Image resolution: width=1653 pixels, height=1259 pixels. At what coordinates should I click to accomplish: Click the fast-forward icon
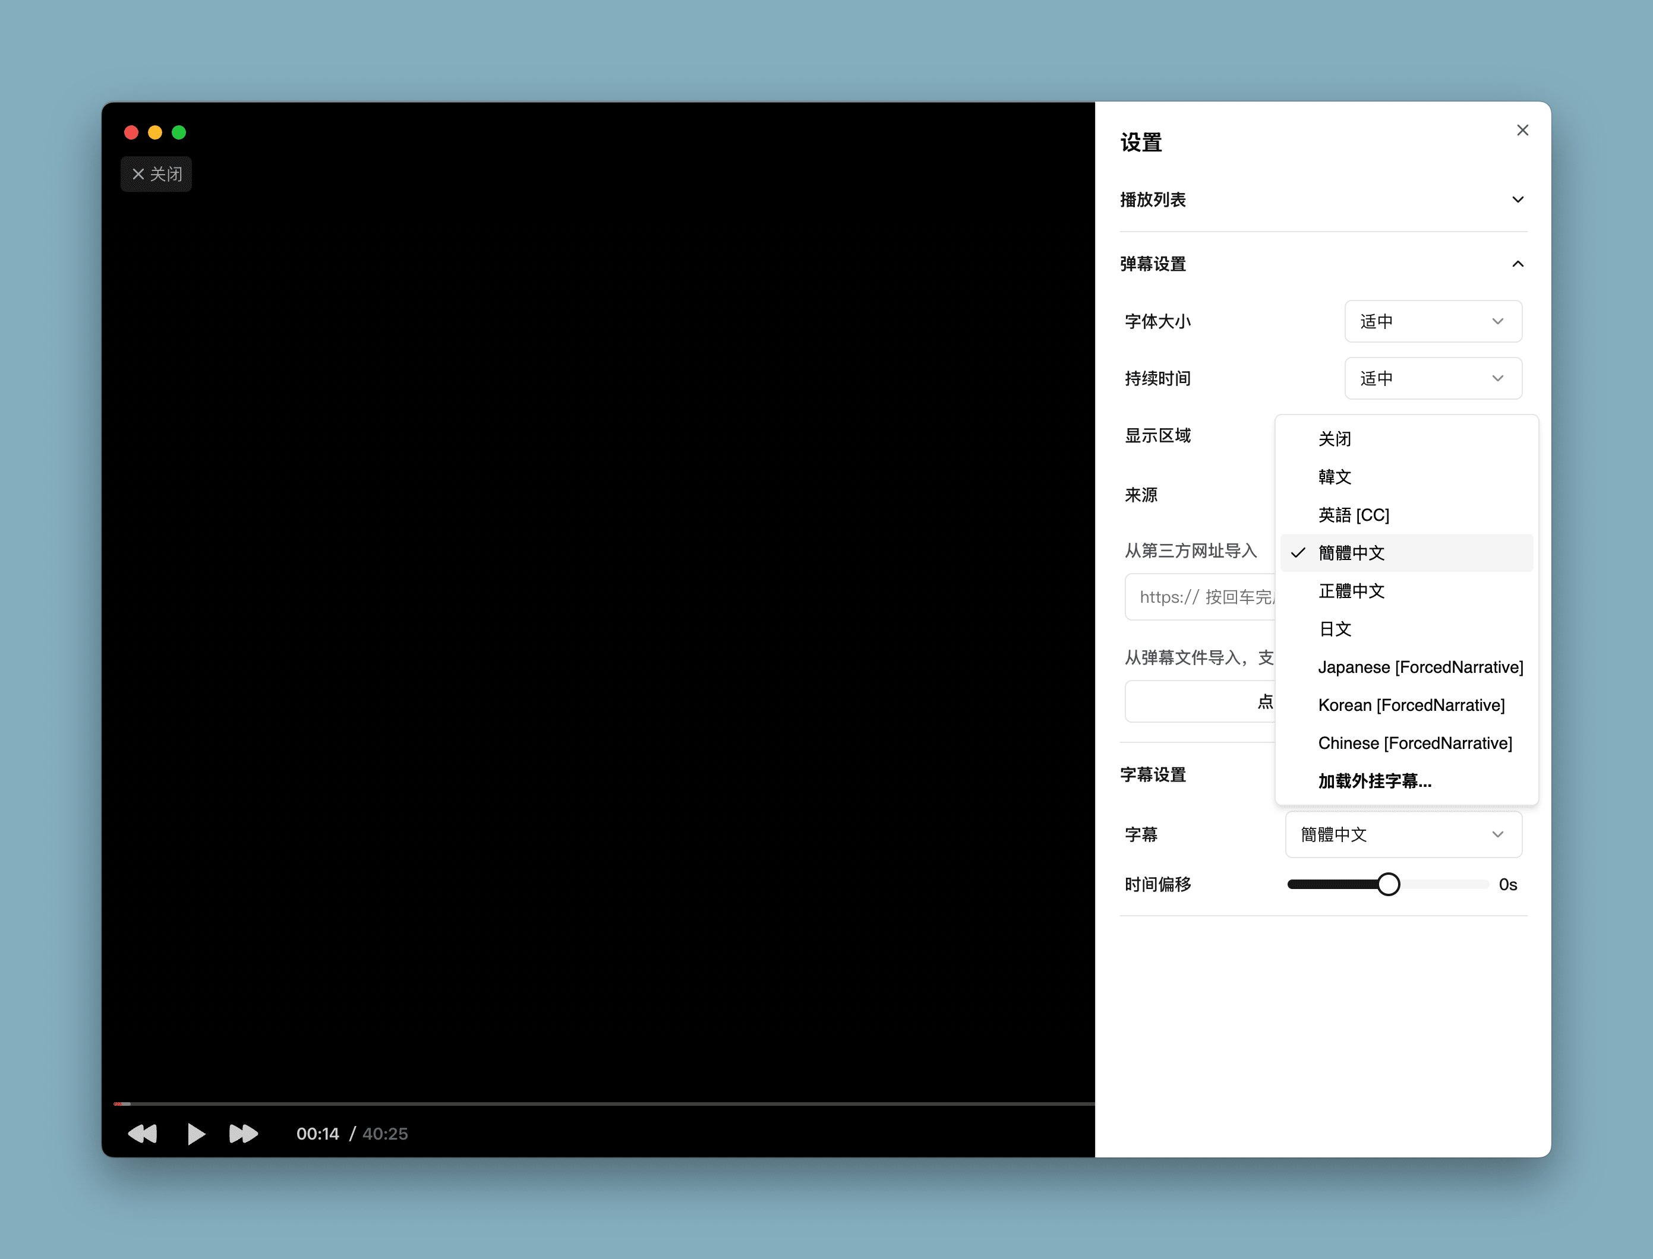tap(244, 1133)
